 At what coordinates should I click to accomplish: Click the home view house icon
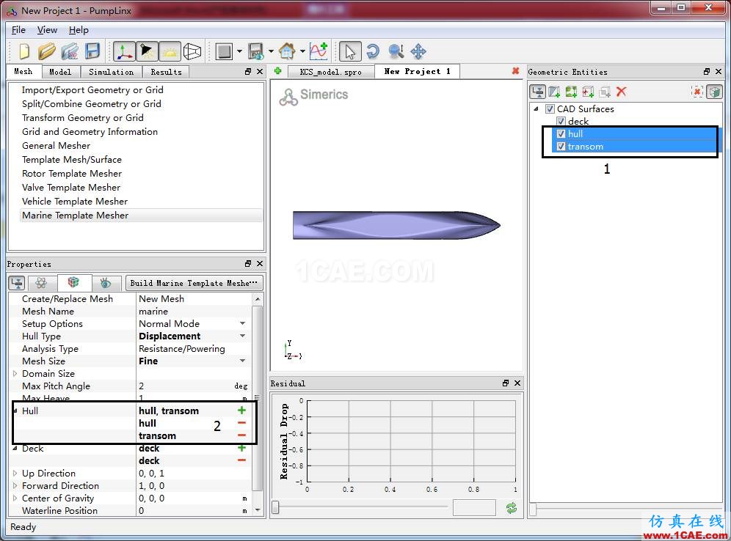click(287, 51)
